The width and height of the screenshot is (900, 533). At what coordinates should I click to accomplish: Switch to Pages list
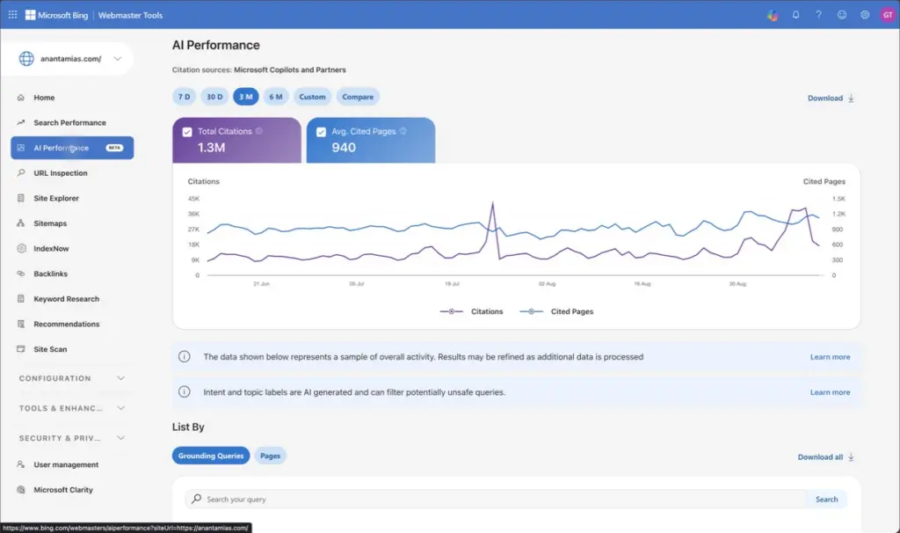tap(271, 456)
